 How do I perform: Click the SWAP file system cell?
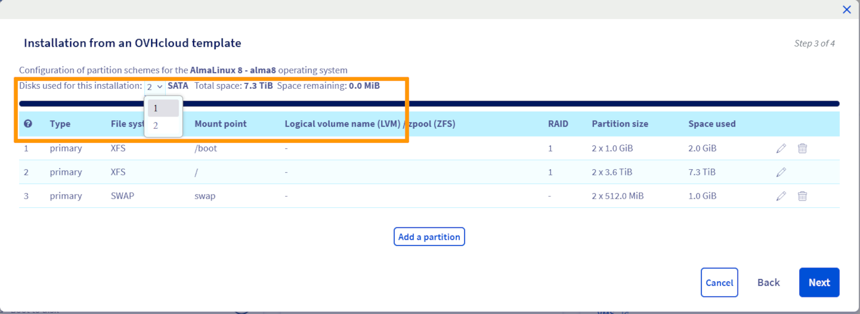coord(122,196)
